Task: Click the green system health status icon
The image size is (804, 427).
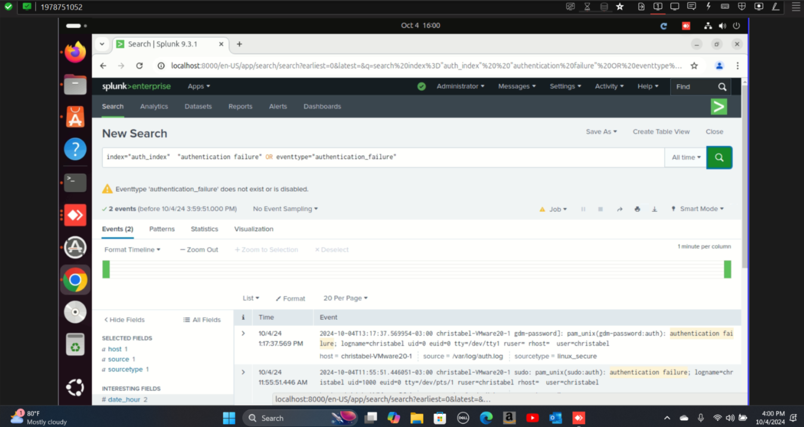Action: click(421, 86)
